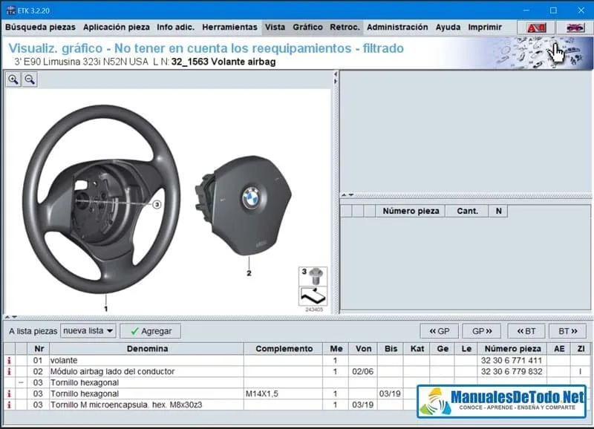The height and width of the screenshot is (429, 594).
Task: Open info icon beside the volante row
Action: 8,360
